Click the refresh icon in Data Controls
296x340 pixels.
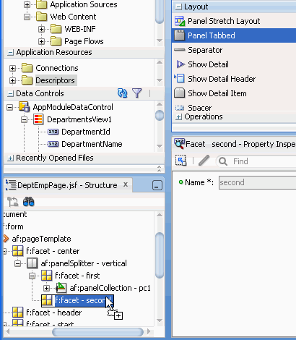pos(122,93)
